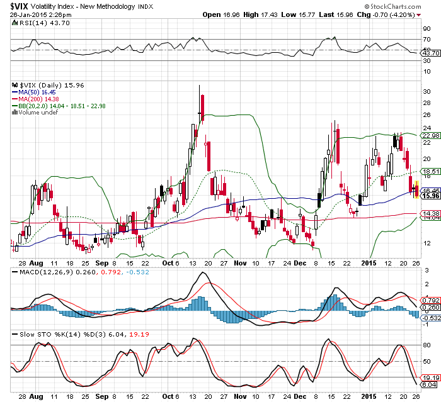This screenshot has width=441, height=402.
Task: Click the '2015' date label under the price panel
Action: tap(369, 263)
